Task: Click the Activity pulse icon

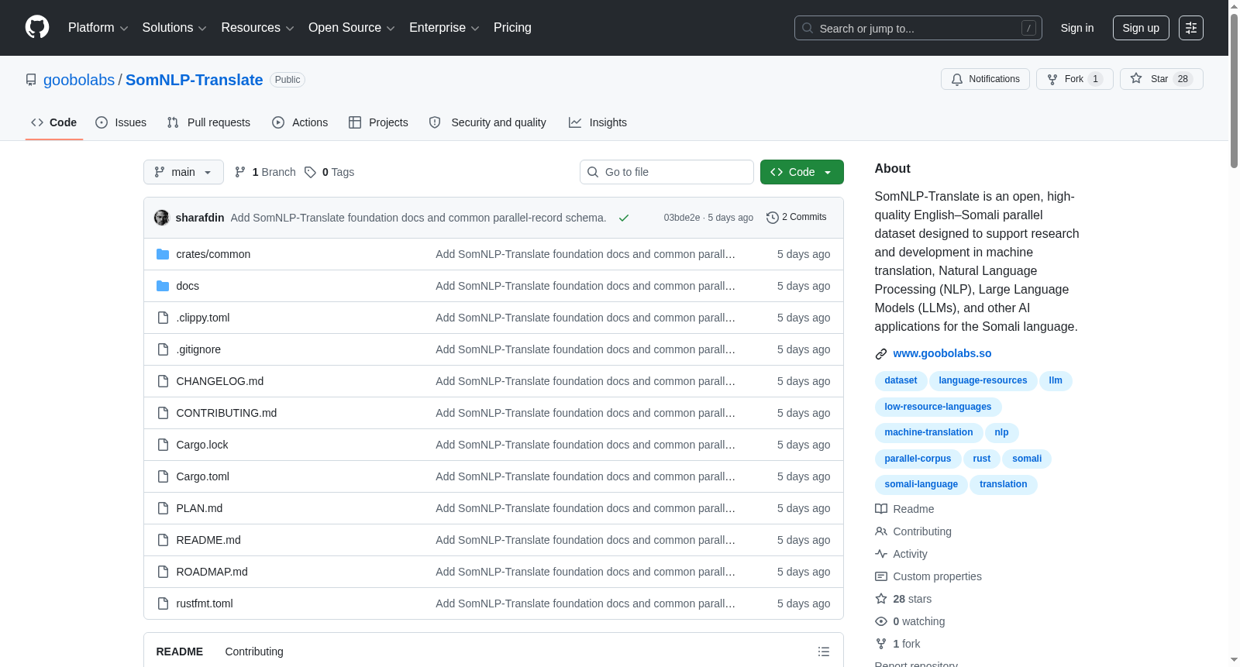Action: [x=881, y=554]
